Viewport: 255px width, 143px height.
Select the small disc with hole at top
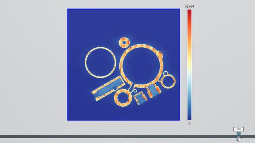click(x=124, y=43)
